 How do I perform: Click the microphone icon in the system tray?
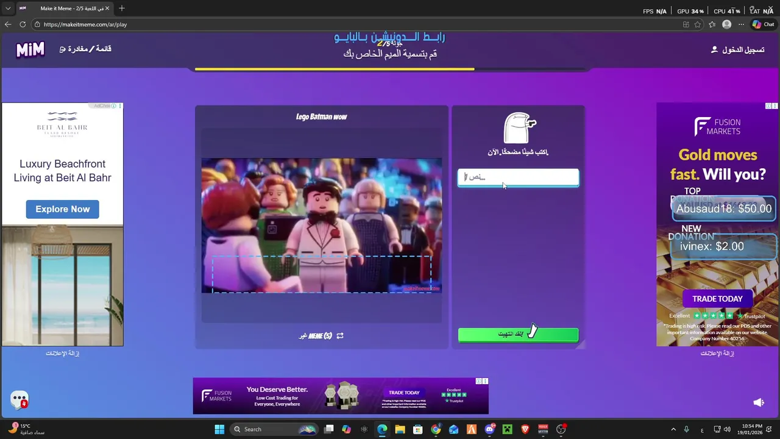click(x=687, y=429)
